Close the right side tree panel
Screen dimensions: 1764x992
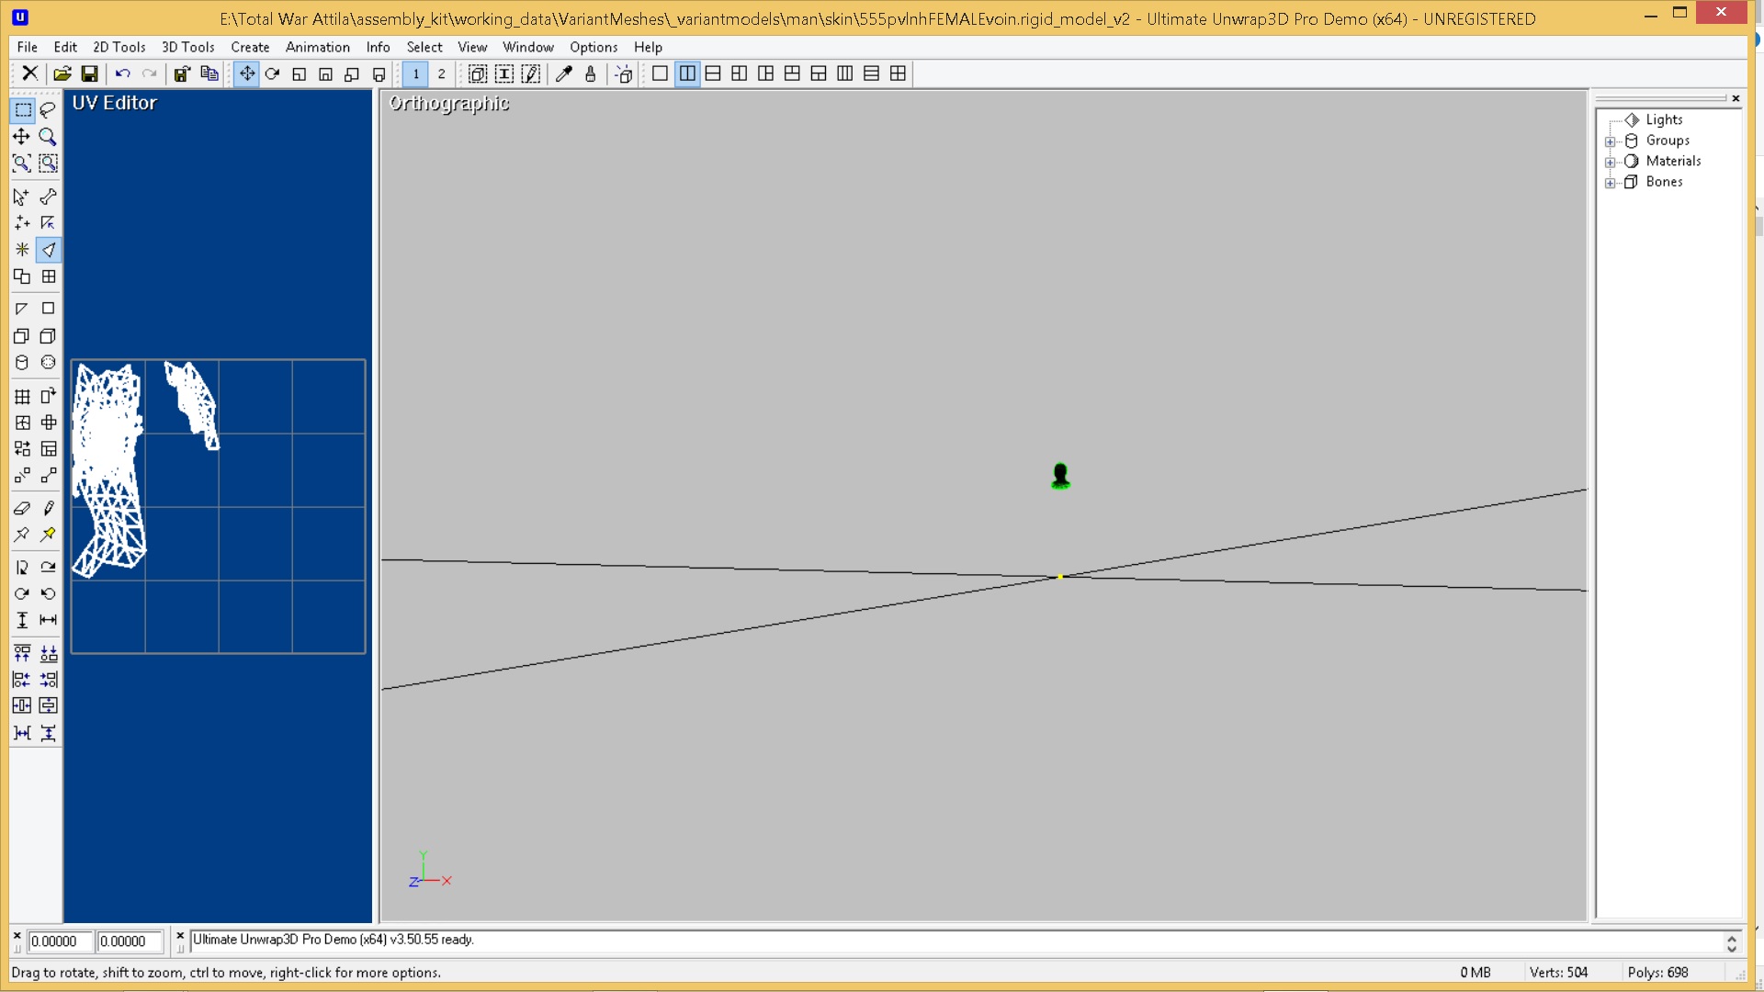tap(1736, 98)
